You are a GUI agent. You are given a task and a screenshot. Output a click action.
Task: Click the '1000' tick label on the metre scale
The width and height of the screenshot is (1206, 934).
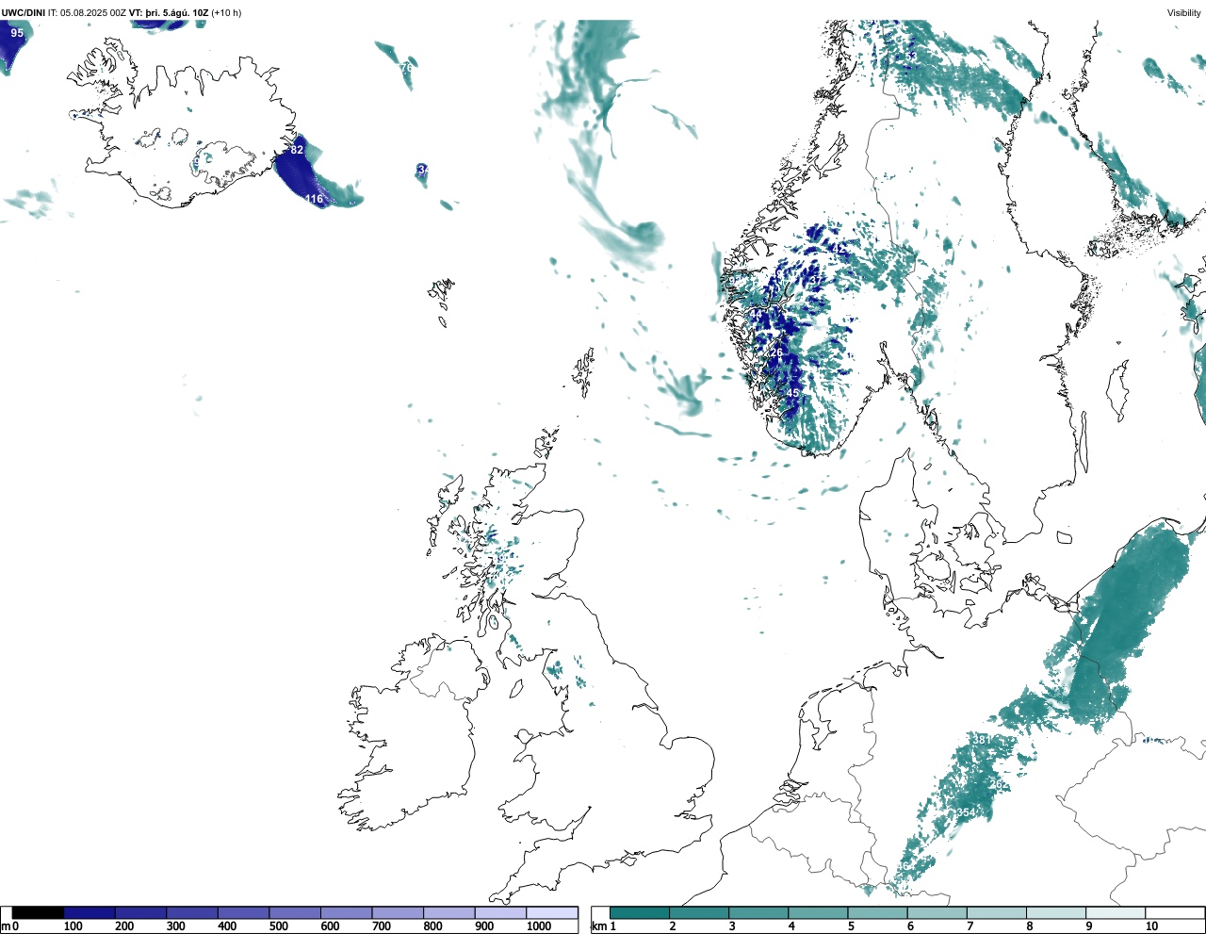[x=539, y=926]
